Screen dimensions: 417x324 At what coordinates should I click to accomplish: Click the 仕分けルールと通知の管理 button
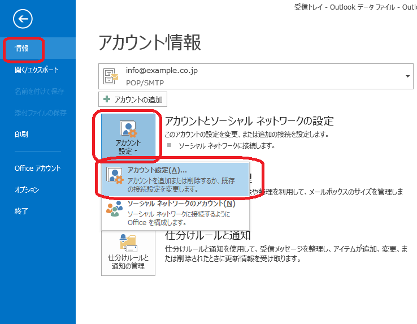point(128,253)
